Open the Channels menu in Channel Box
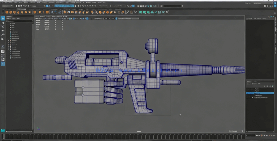Screen dimensions: 277x141 (x=249, y=19)
